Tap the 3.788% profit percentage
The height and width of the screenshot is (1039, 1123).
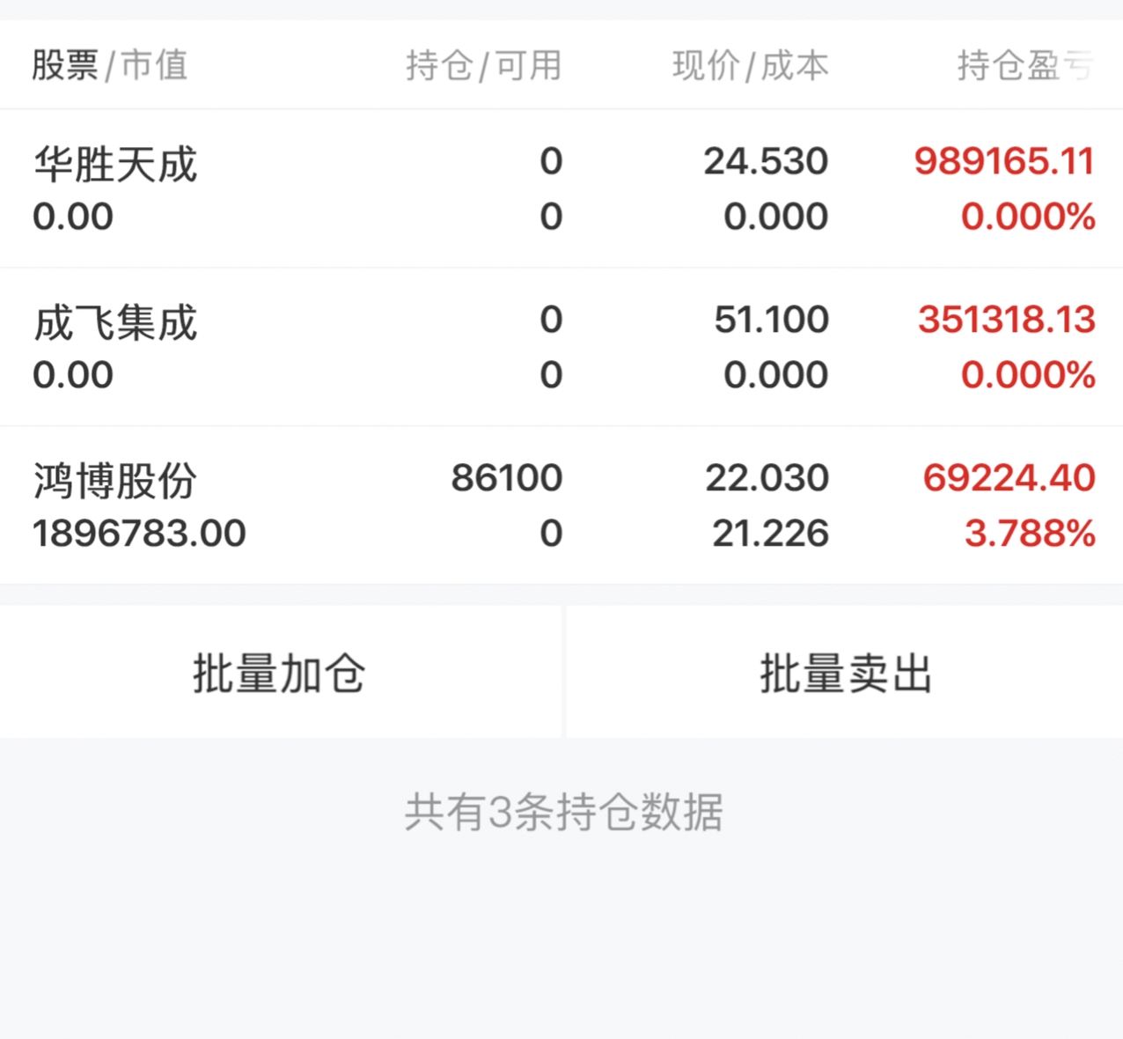pos(1030,534)
